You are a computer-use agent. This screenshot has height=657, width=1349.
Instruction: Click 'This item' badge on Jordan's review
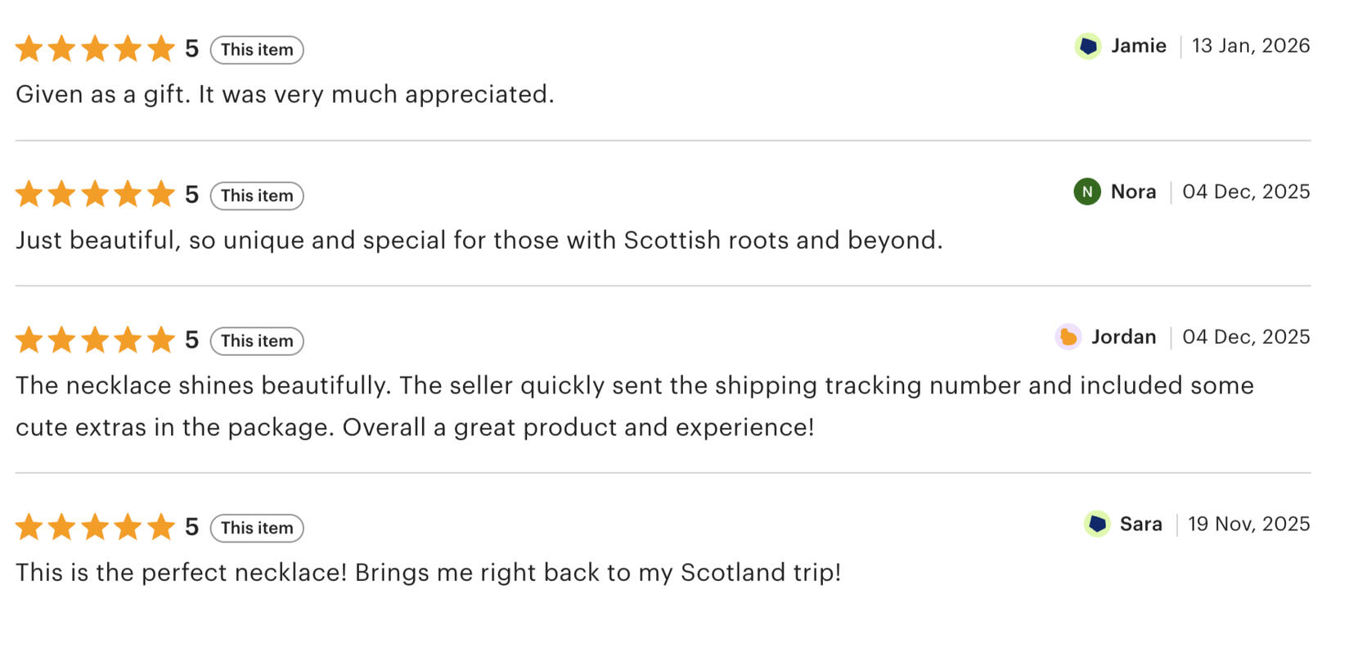click(257, 341)
